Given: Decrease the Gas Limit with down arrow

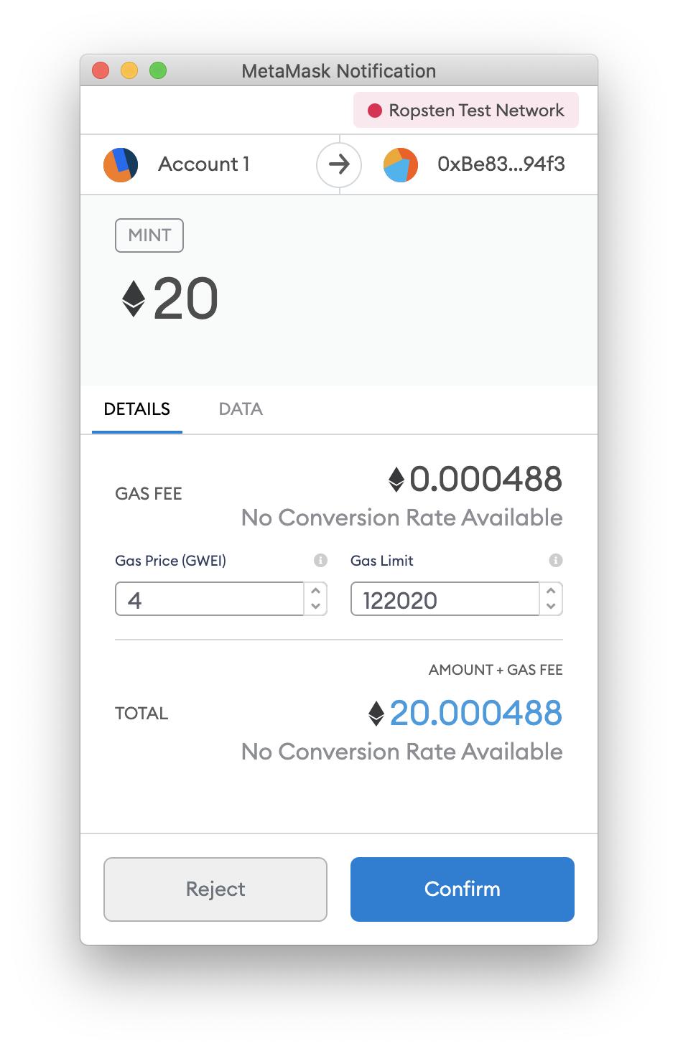Looking at the screenshot, I should [x=551, y=607].
